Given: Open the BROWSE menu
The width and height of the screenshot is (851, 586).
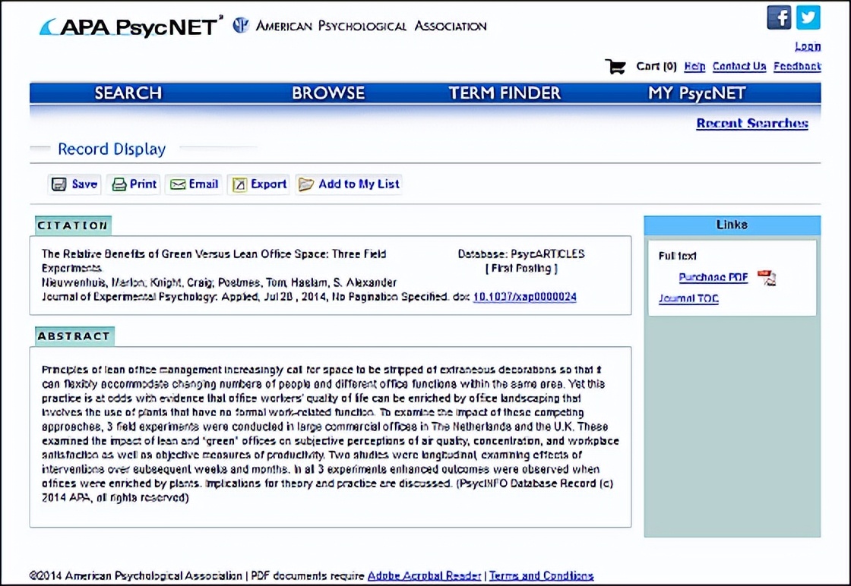Looking at the screenshot, I should [x=328, y=93].
